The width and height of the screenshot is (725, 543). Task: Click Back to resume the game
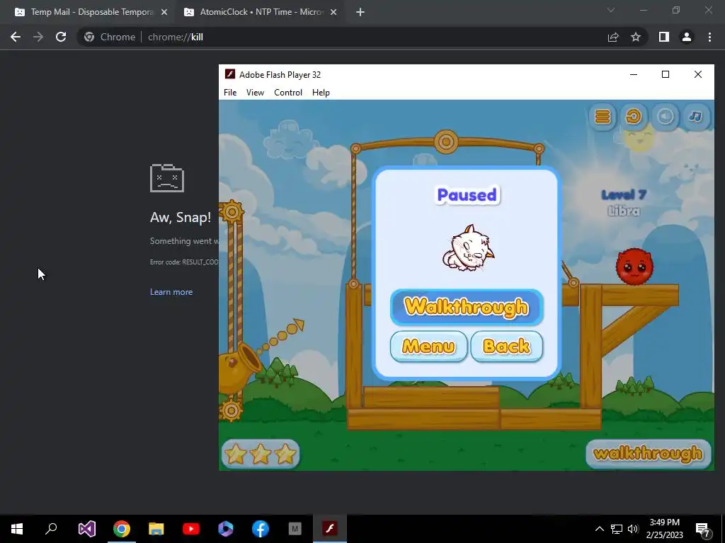click(x=506, y=346)
